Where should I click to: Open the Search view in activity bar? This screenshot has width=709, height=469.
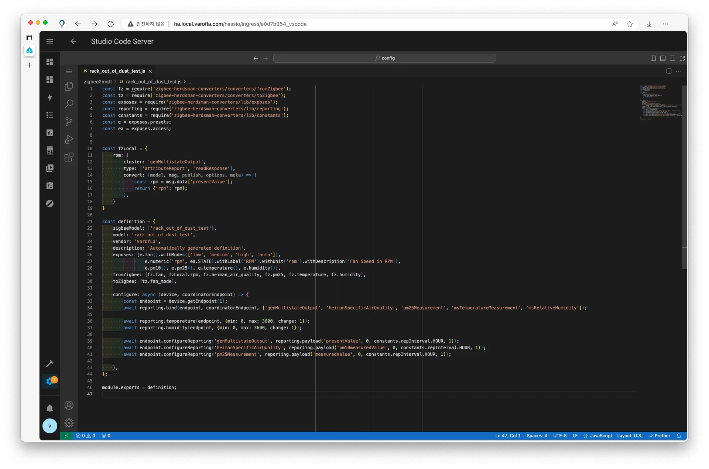click(69, 104)
